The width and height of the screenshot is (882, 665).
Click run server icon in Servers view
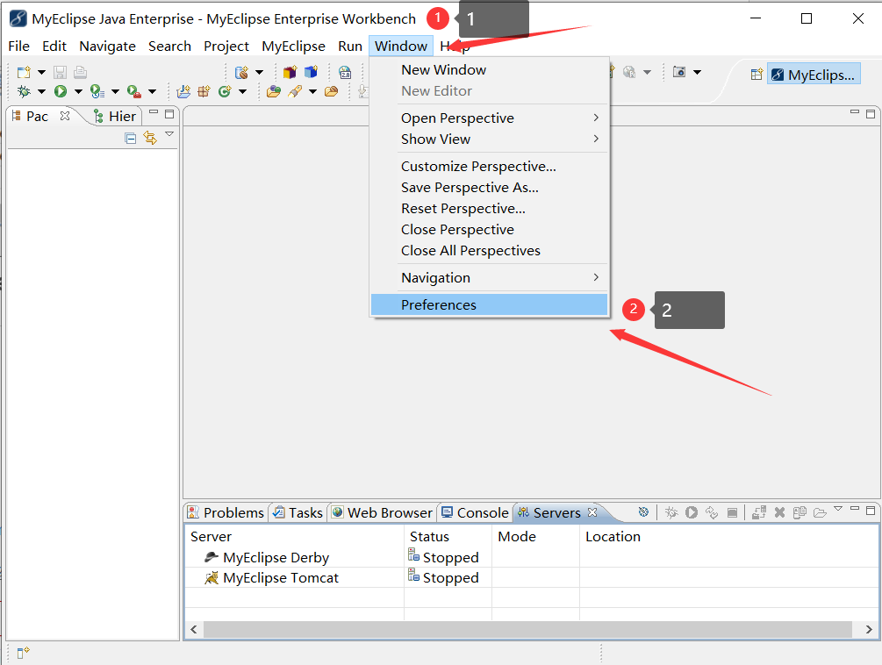(x=692, y=512)
